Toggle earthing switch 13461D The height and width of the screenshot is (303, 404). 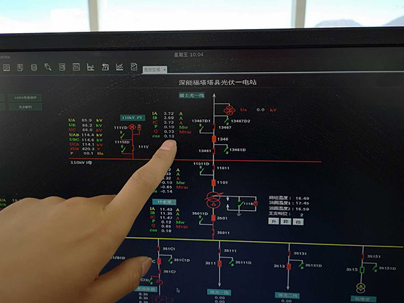pos(226,149)
